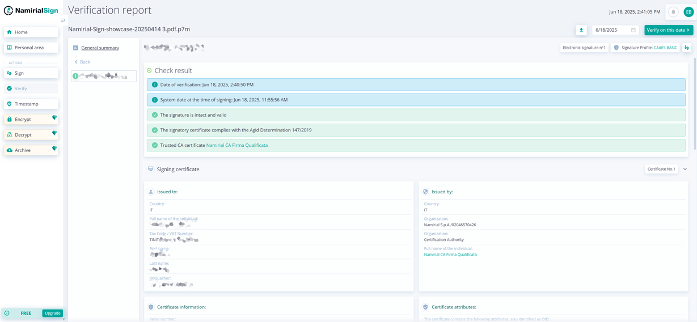Click check icon on Trusted CA certificate row
The width and height of the screenshot is (697, 322).
click(x=154, y=145)
